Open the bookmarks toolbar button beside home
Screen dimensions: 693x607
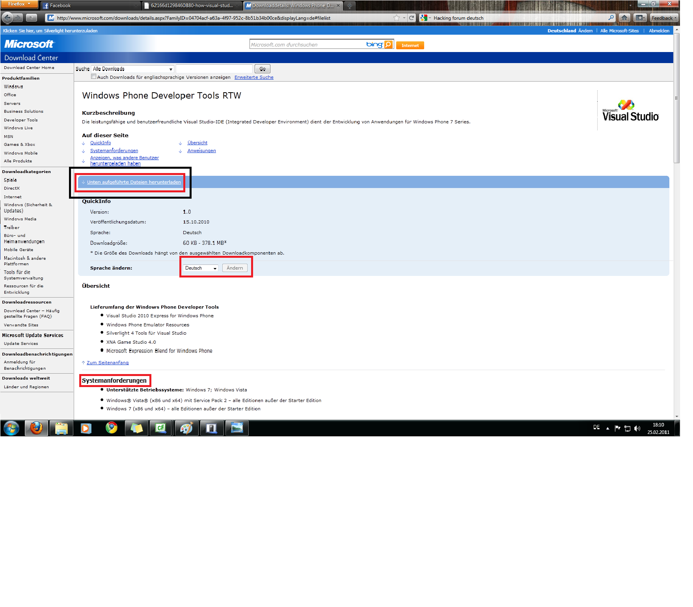pyautogui.click(x=640, y=18)
